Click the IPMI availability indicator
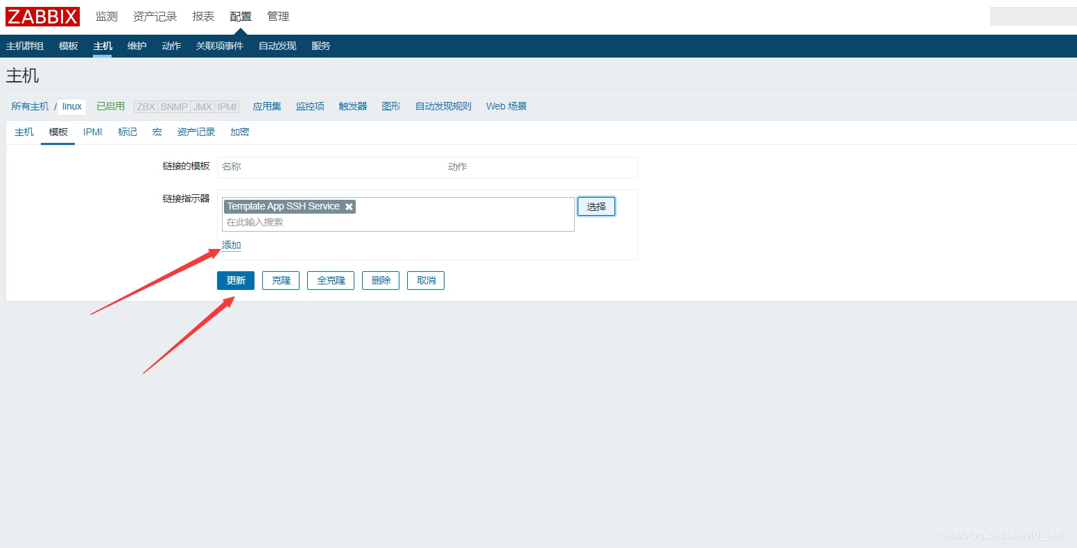The width and height of the screenshot is (1077, 548). click(x=227, y=107)
